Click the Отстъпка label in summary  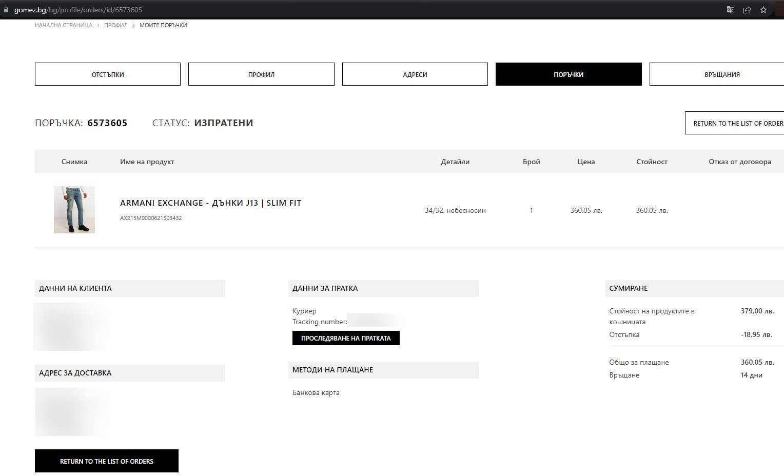(624, 334)
